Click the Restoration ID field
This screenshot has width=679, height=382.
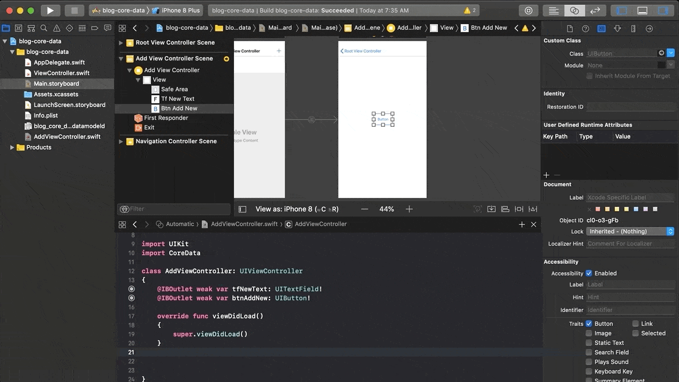point(630,107)
